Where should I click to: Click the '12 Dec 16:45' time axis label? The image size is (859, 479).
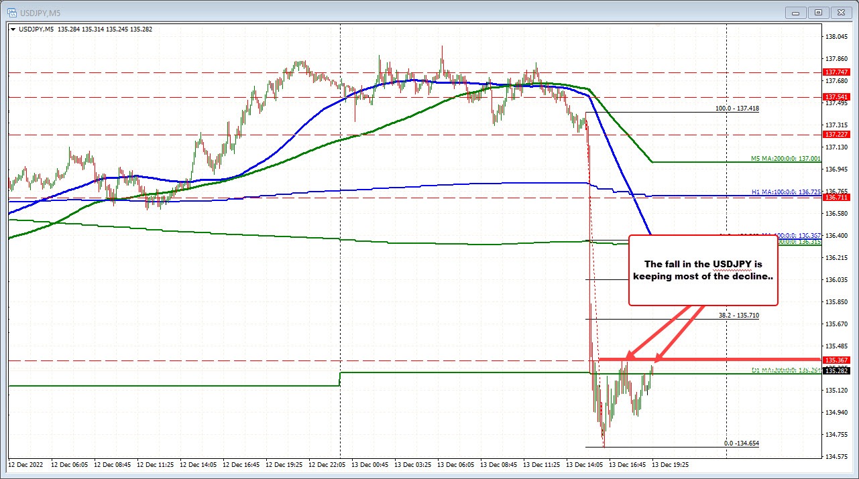point(241,464)
